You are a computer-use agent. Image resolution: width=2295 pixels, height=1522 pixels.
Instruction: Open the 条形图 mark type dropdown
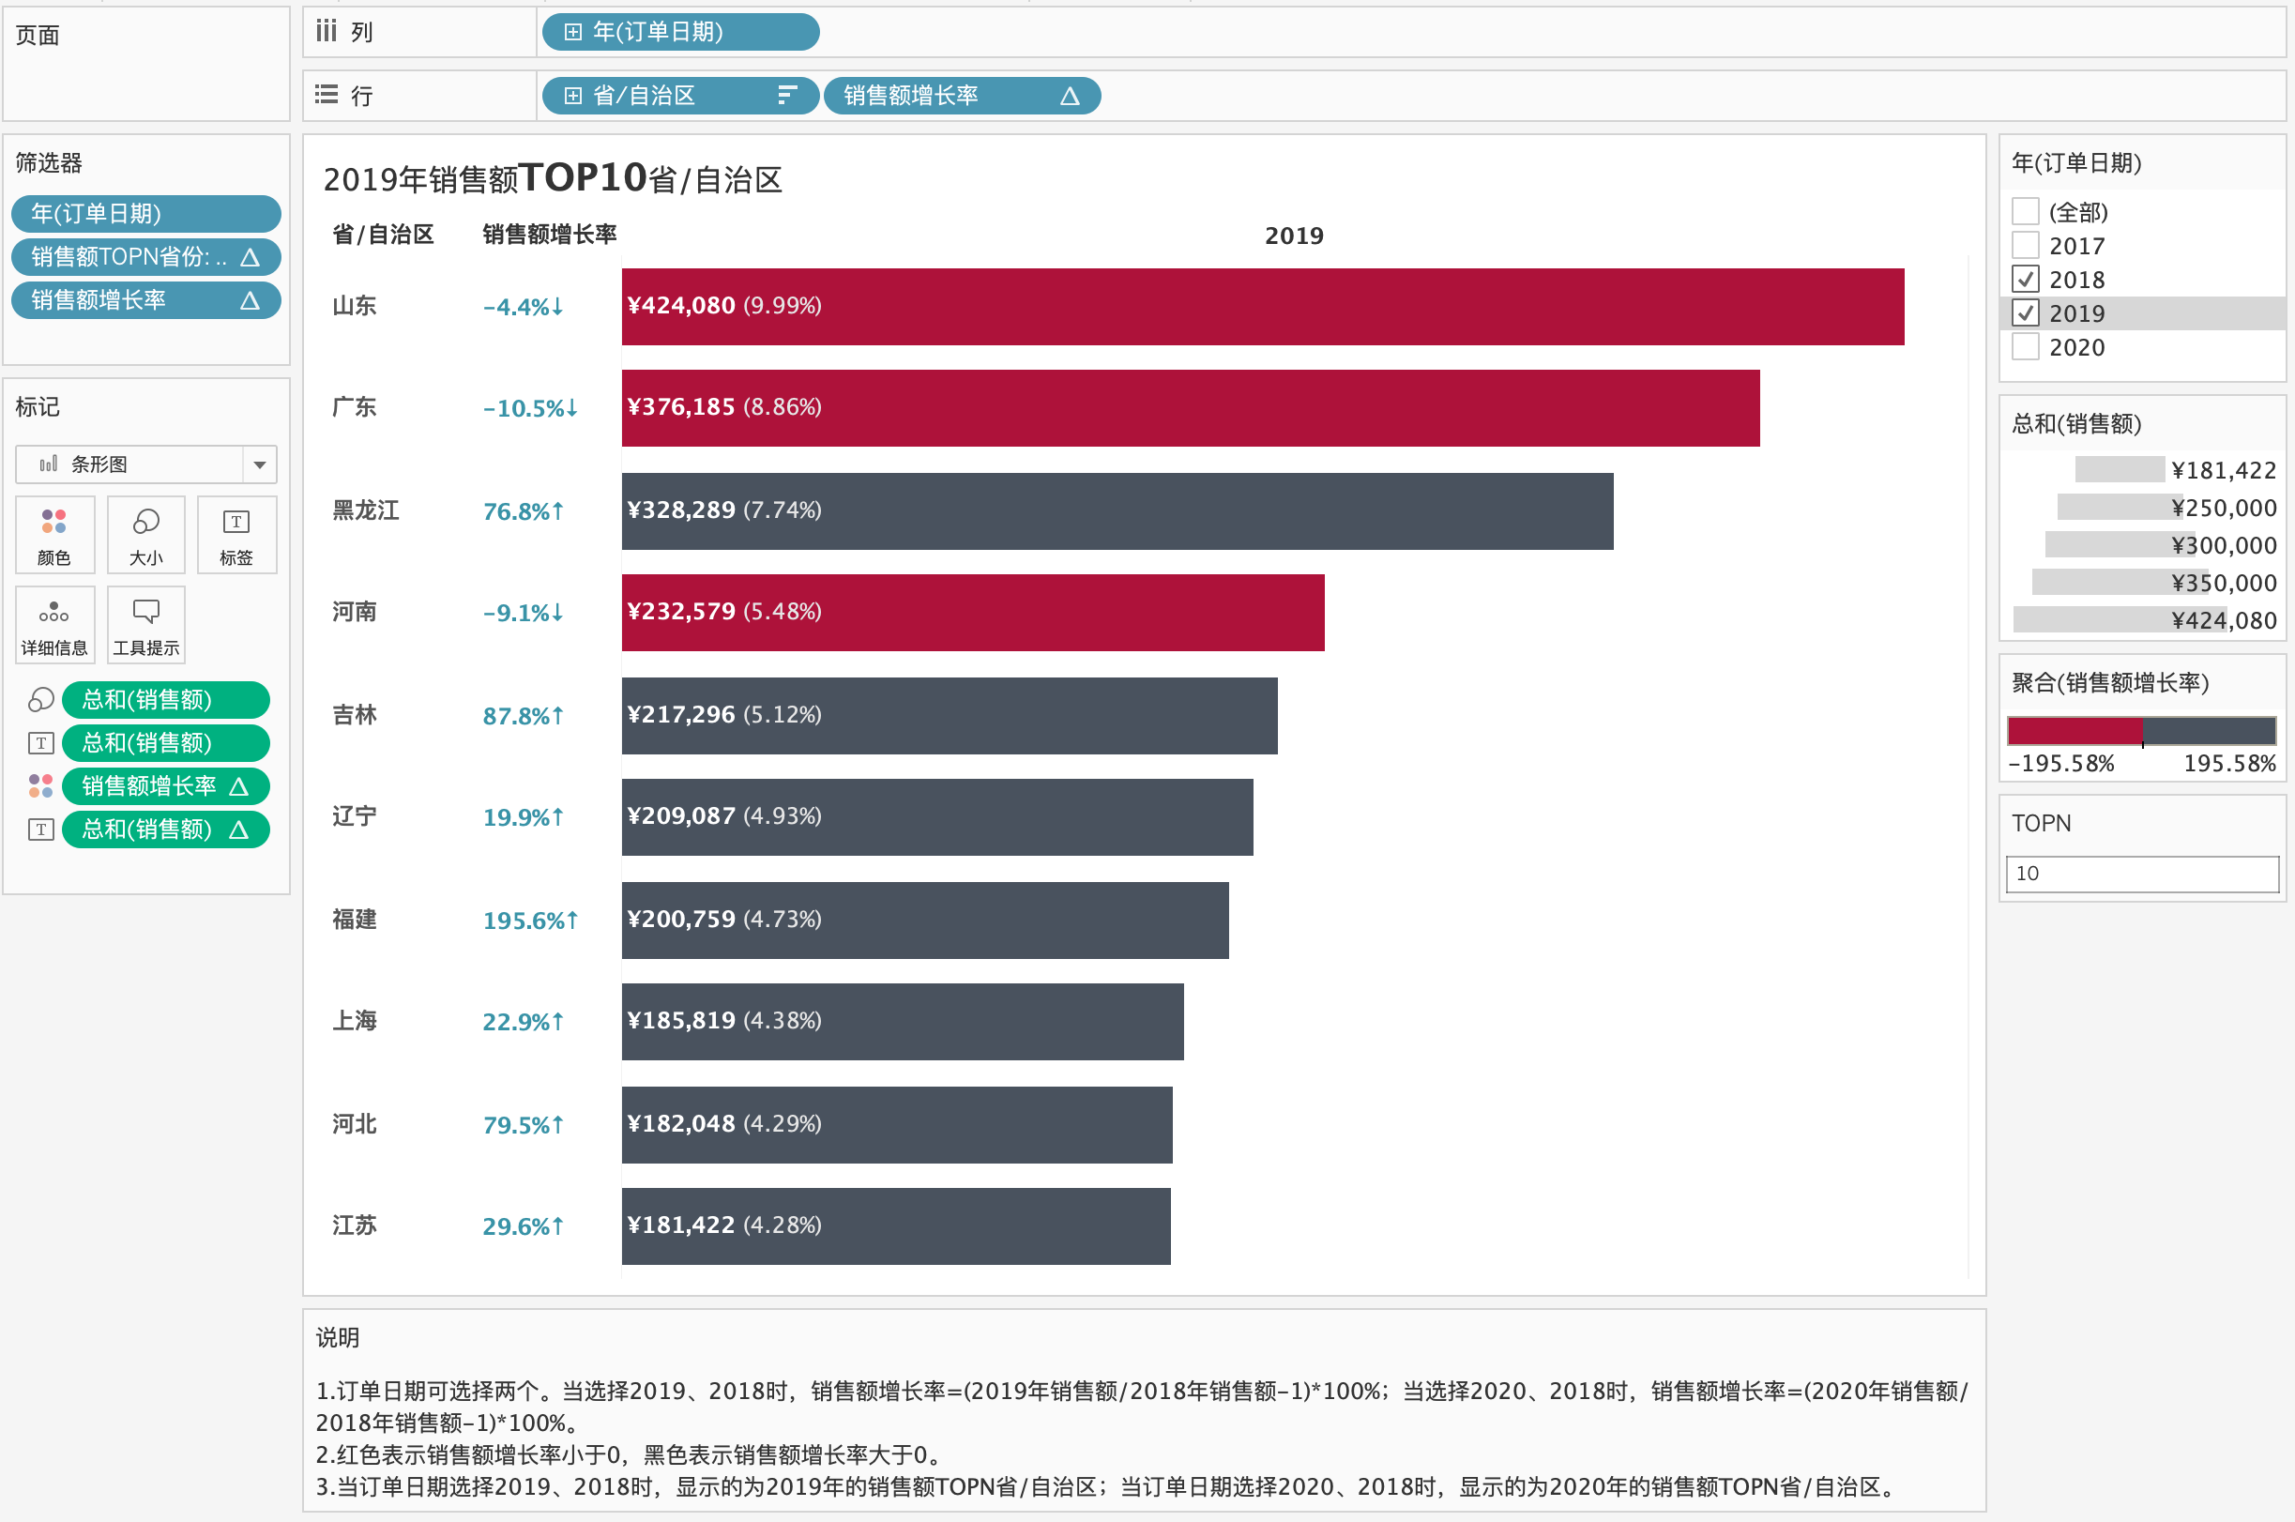point(259,464)
